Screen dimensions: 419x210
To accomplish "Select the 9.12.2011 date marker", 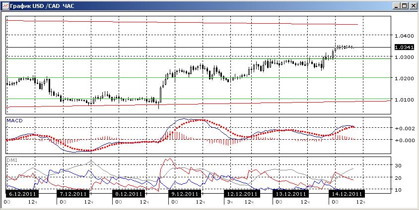I will coord(184,194).
